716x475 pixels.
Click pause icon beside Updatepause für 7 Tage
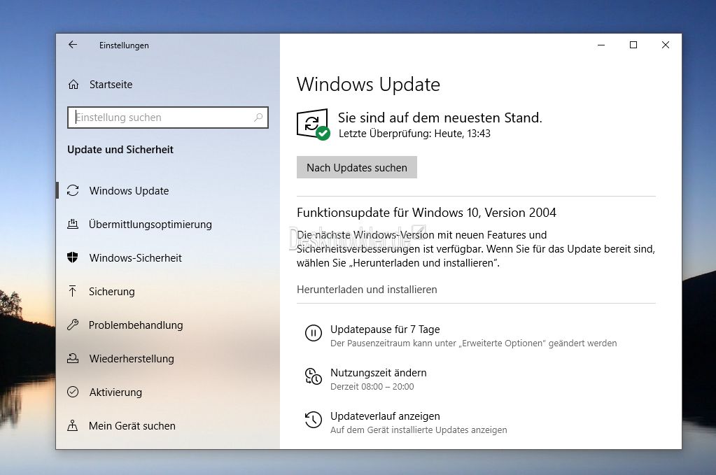point(314,333)
